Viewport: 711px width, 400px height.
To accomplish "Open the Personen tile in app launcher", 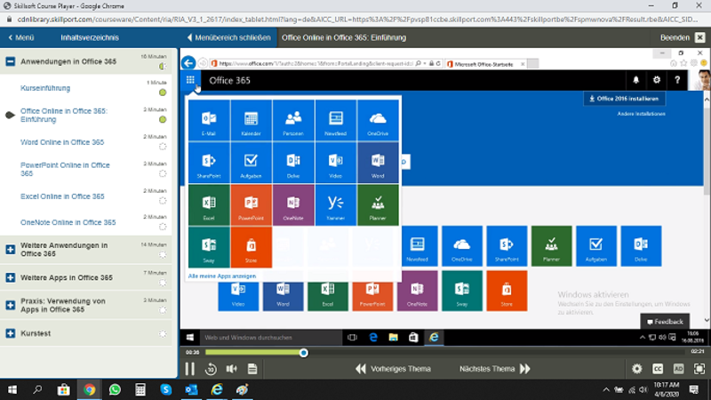I will tap(293, 121).
